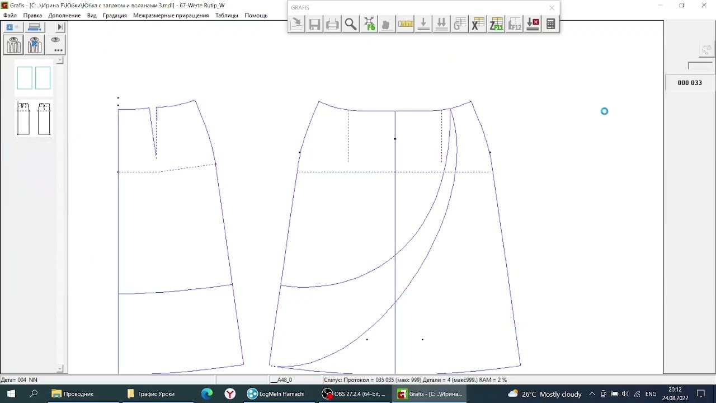This screenshot has width=716, height=403.
Task: Close the floating GRAFIS toolbar
Action: pos(552,8)
